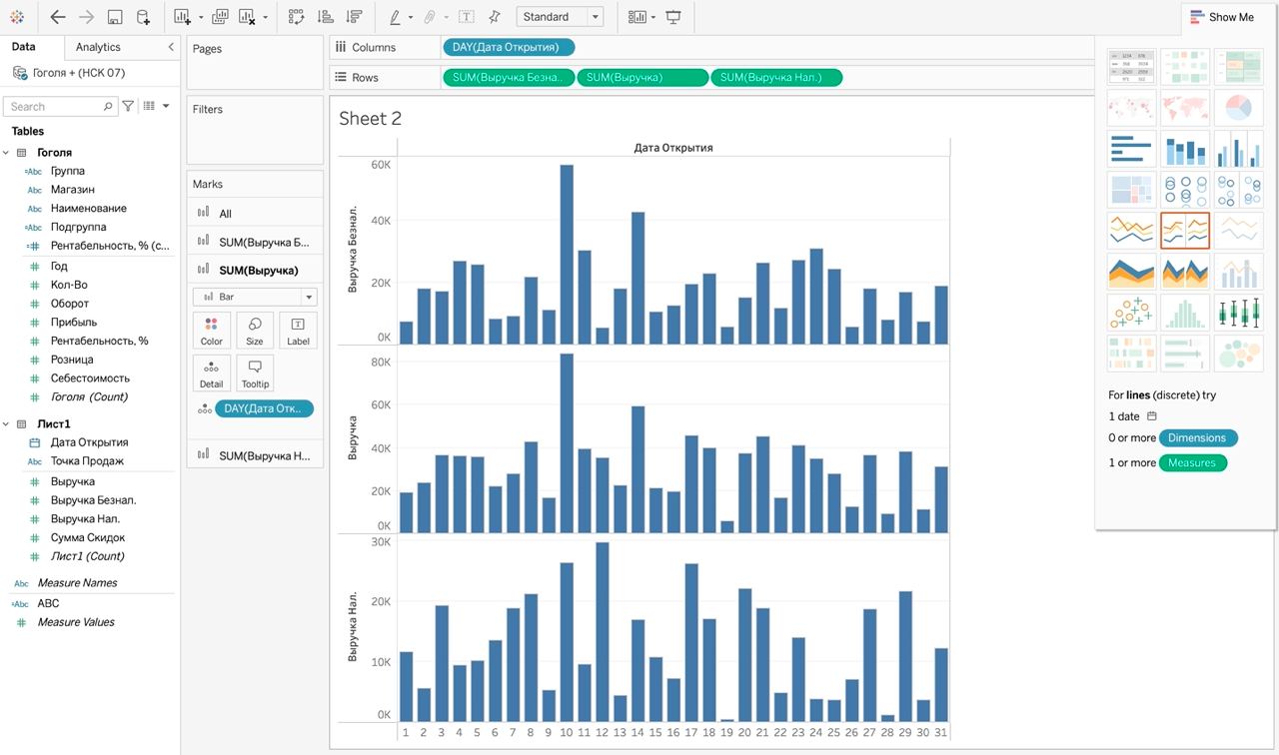Collapse the Data pane with chevron
Image resolution: width=1279 pixels, height=755 pixels.
(171, 47)
